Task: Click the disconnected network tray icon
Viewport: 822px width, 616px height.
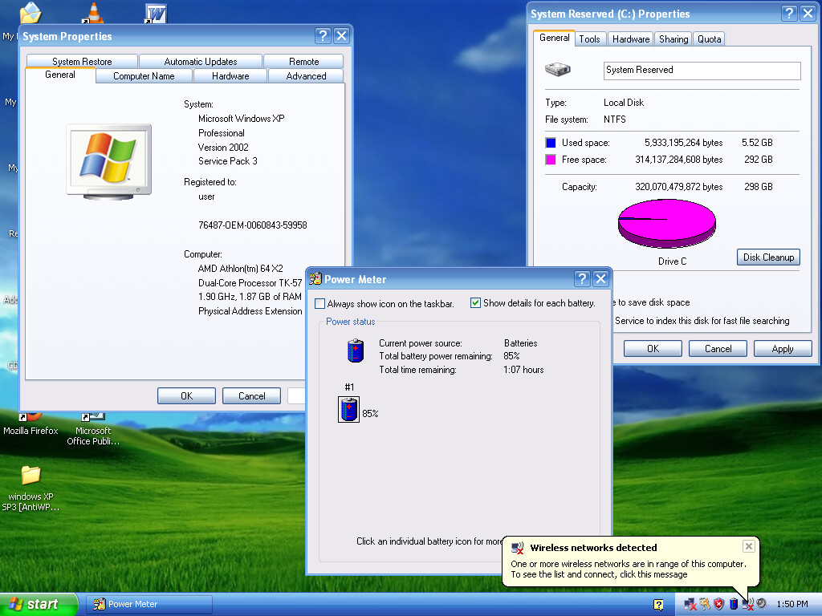Action: point(690,604)
